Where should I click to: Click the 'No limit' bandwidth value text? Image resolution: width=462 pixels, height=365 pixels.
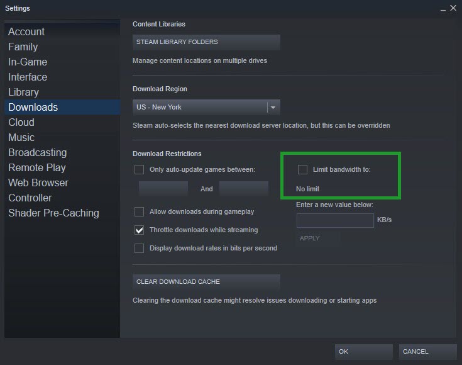click(x=307, y=189)
